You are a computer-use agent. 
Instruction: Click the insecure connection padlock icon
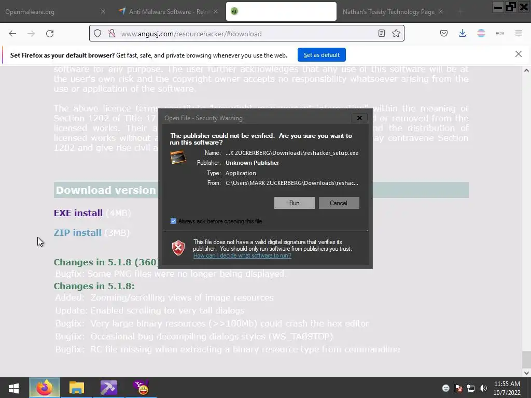click(x=112, y=34)
